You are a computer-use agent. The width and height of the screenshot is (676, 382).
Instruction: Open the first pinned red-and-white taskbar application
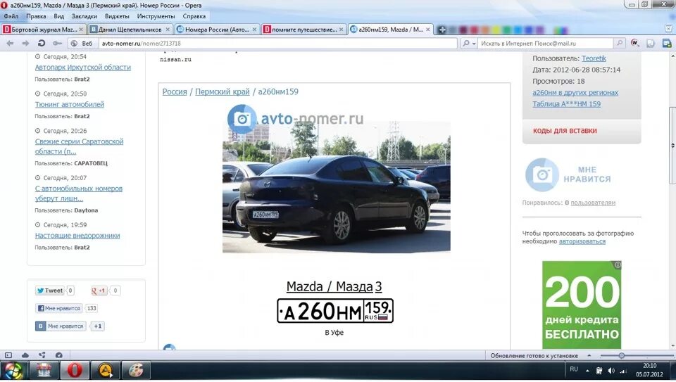tap(44, 370)
